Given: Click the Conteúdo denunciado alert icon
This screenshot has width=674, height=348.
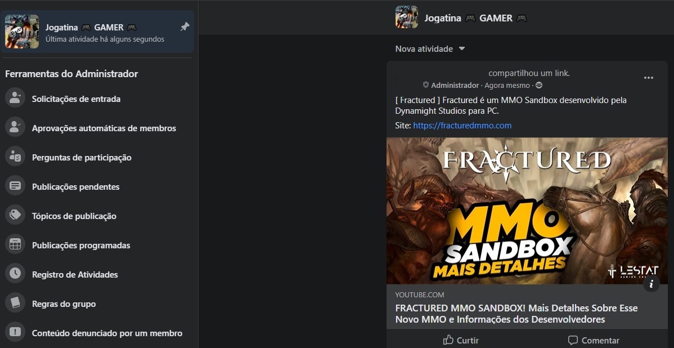Looking at the screenshot, I should (x=15, y=332).
